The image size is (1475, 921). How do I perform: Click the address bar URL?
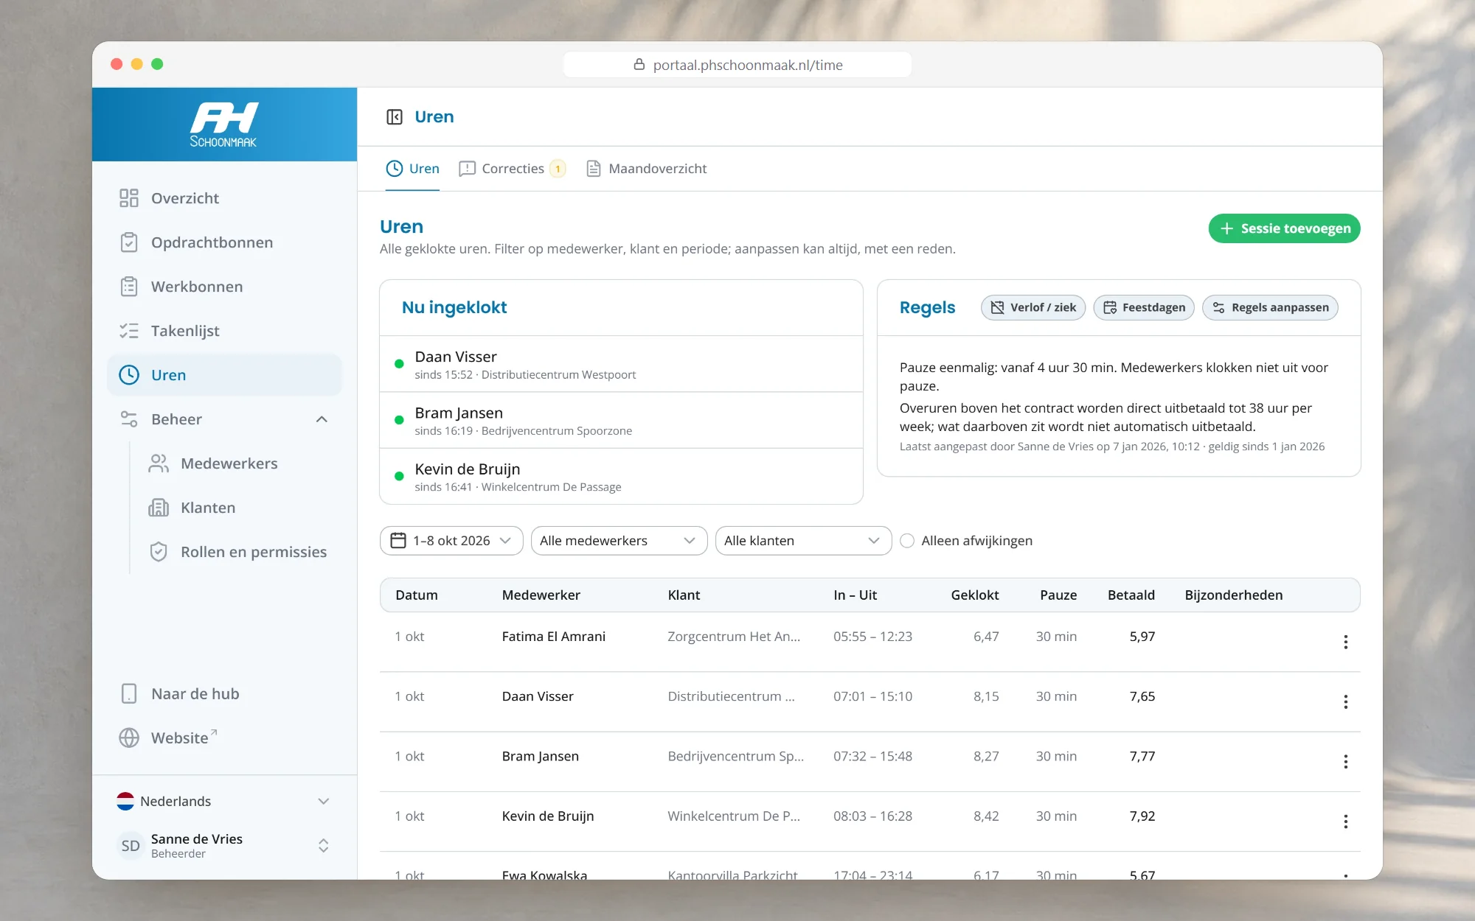(x=737, y=65)
